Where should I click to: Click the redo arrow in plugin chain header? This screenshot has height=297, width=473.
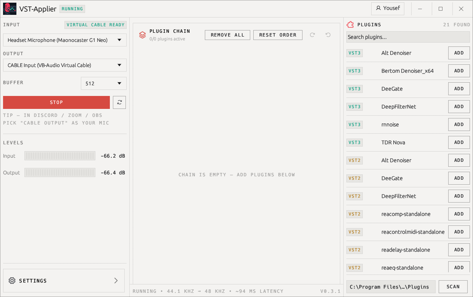[x=312, y=35]
